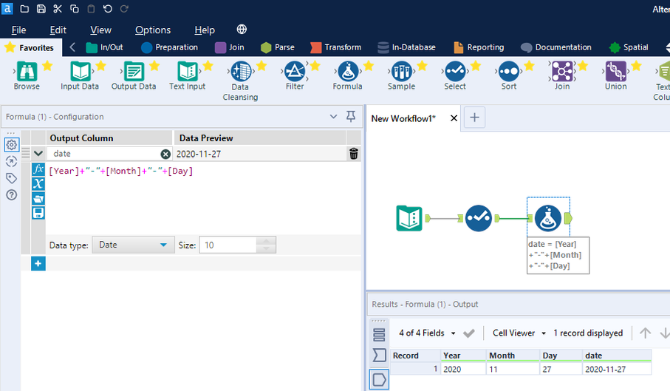Select the Filter tool in palette

pos(295,75)
